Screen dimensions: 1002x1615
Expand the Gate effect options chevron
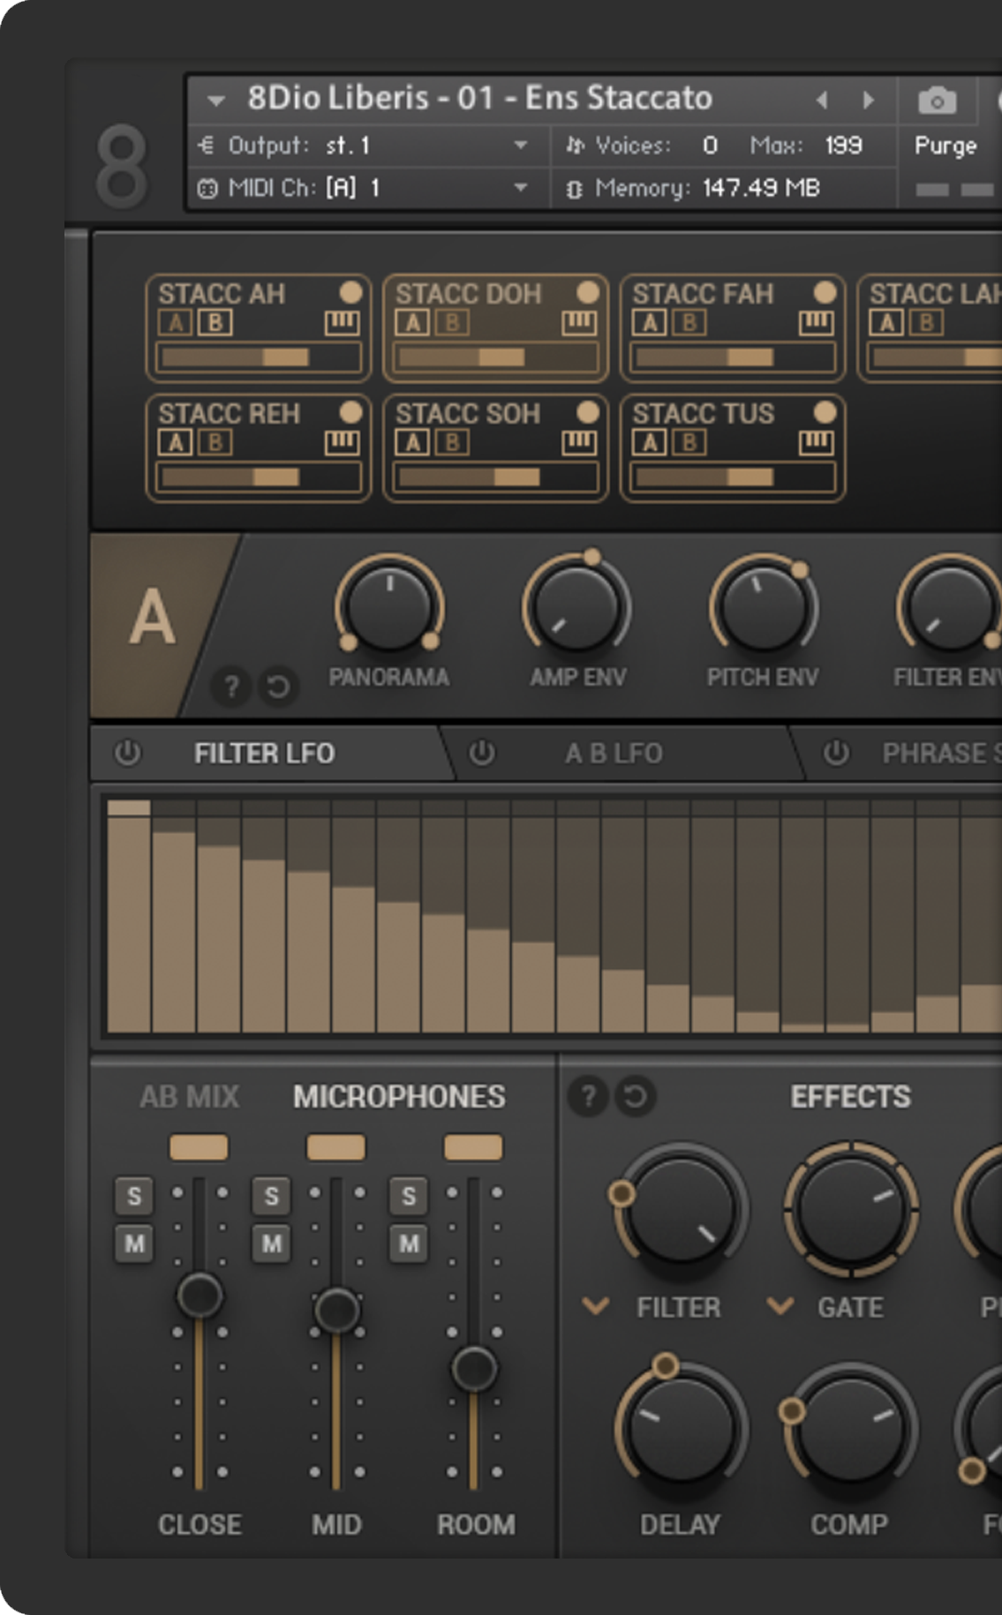pos(780,1305)
